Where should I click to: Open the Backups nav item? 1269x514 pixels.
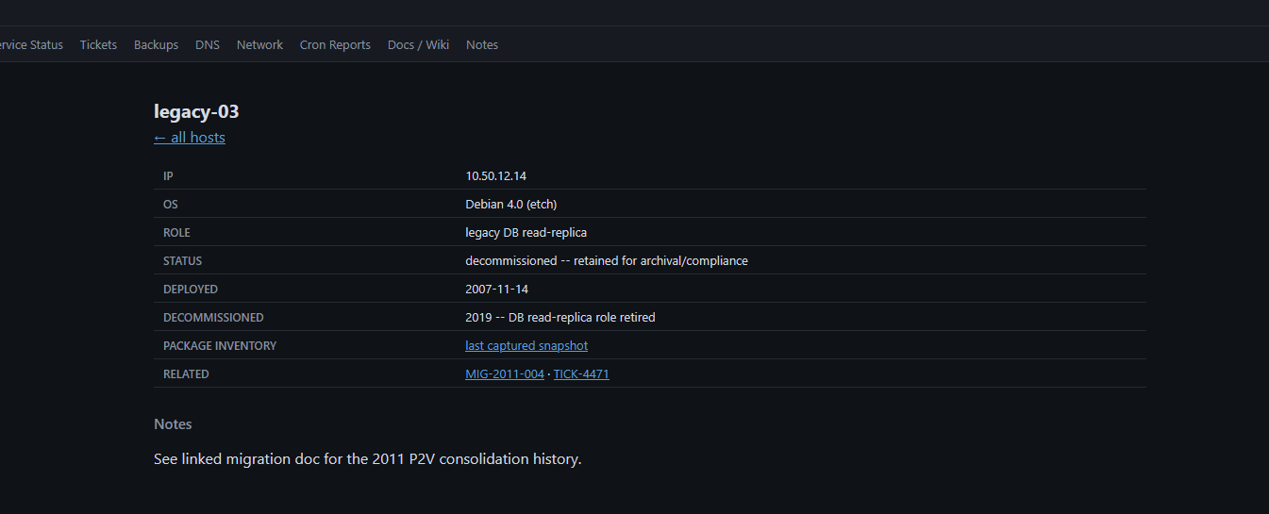(156, 44)
